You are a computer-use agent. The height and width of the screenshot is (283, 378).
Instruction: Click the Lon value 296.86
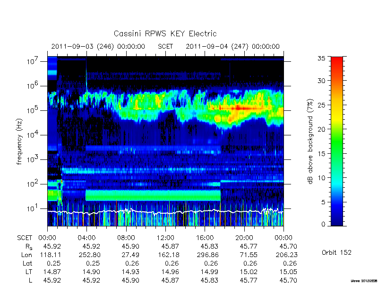[207, 255]
